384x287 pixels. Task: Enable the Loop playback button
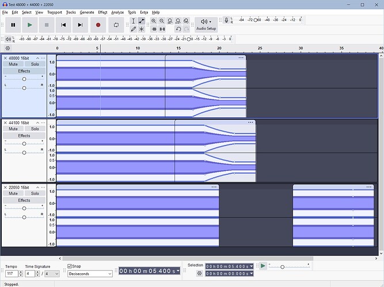click(116, 25)
